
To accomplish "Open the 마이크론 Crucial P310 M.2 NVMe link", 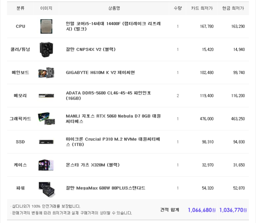I will coord(113,142).
